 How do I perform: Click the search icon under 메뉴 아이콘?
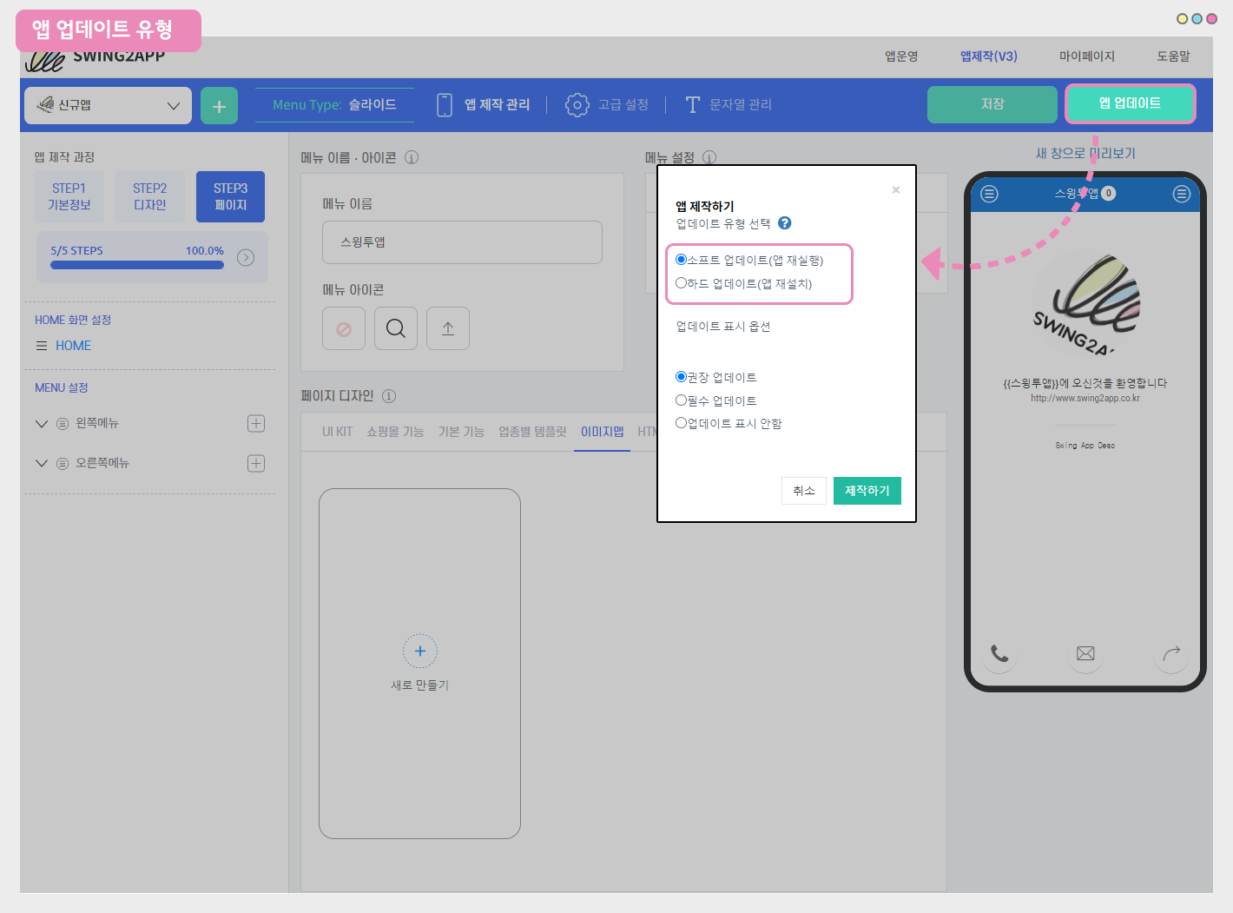pyautogui.click(x=396, y=328)
